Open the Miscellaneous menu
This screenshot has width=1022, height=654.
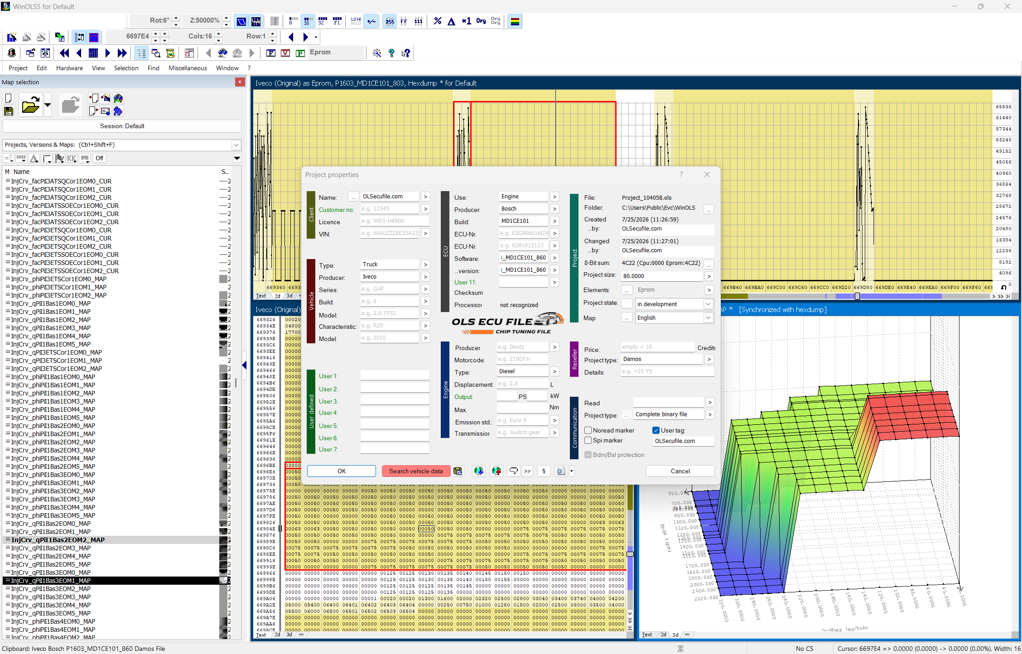pyautogui.click(x=188, y=68)
